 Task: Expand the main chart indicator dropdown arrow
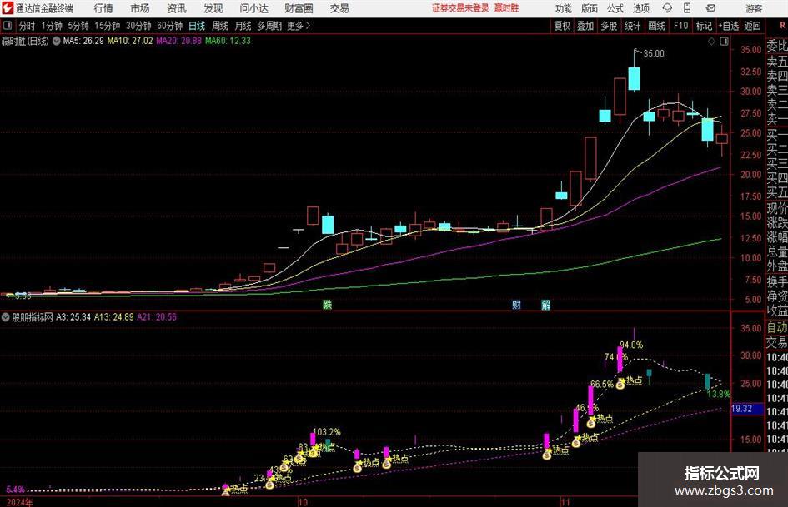coord(57,41)
